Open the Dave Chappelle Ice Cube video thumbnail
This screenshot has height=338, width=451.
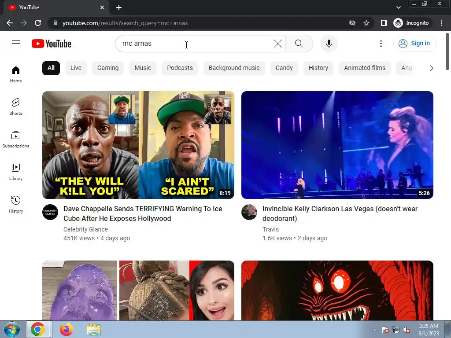138,145
